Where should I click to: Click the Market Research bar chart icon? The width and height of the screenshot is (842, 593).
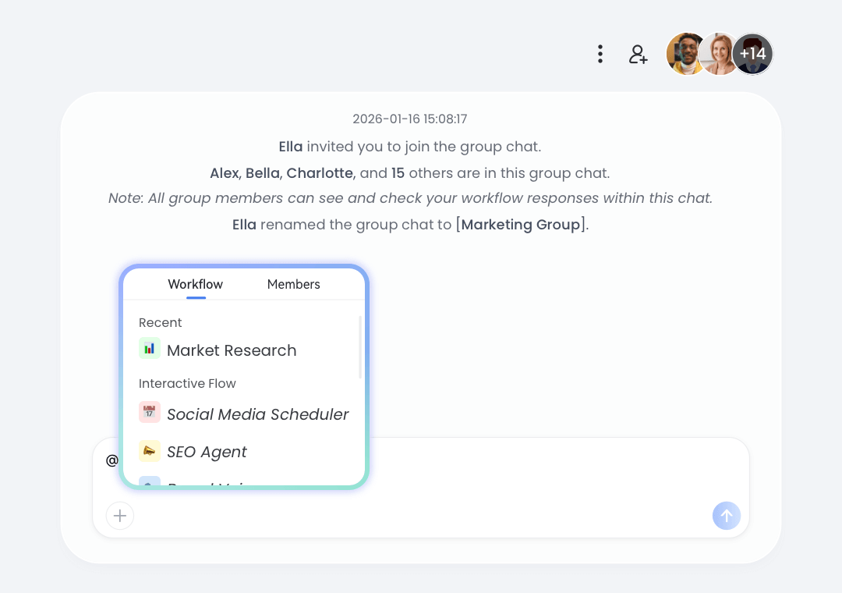tap(150, 349)
